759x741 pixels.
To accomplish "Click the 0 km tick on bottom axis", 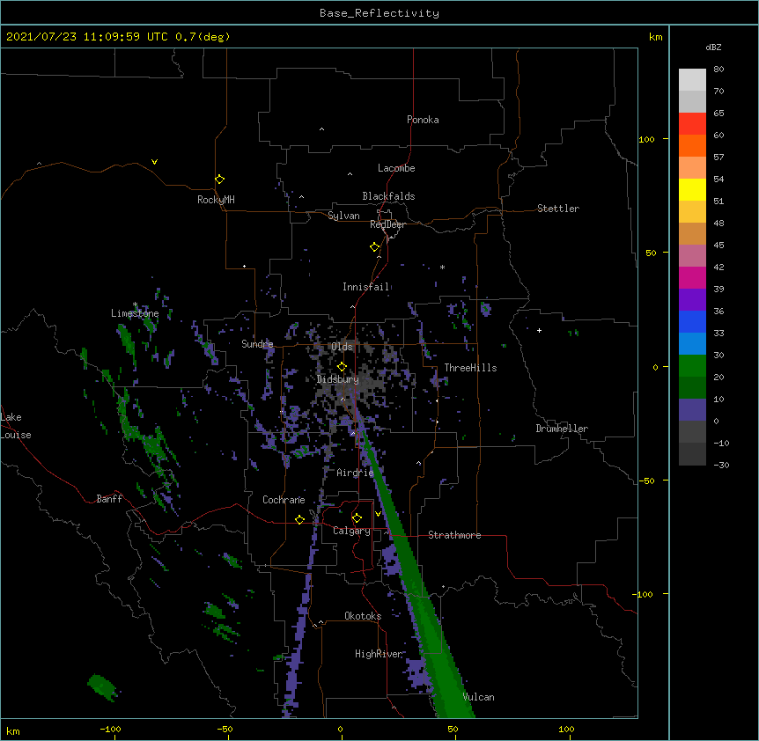I will 340,729.
